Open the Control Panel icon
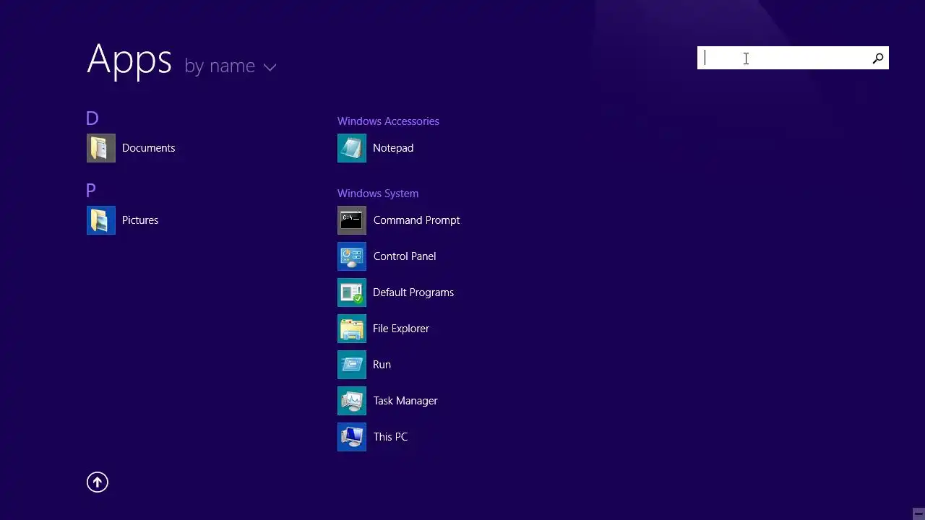This screenshot has height=520, width=925. [x=352, y=256]
